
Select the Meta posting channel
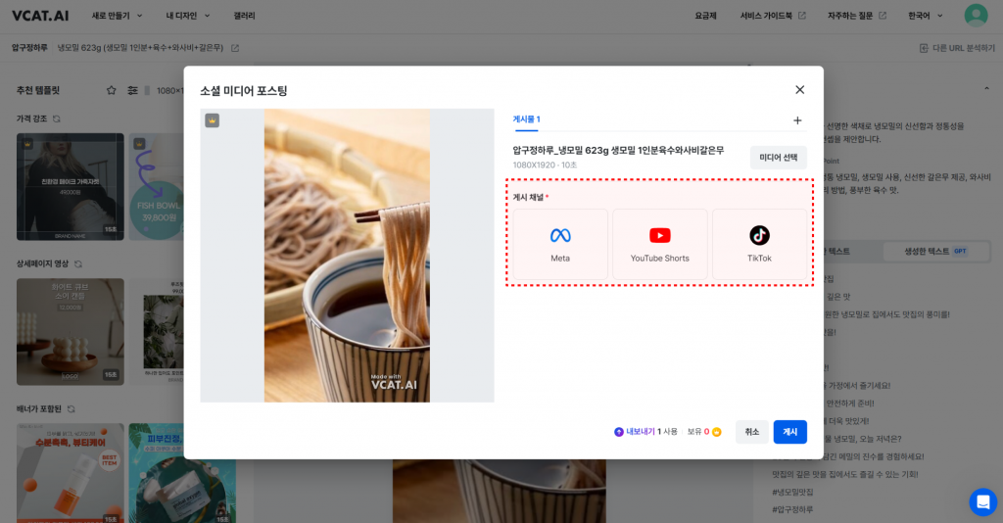coord(560,244)
